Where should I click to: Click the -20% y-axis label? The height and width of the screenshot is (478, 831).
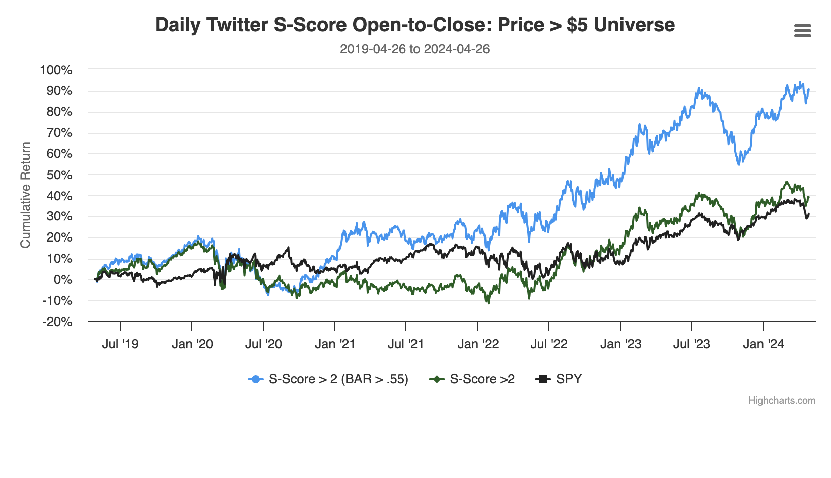57,322
